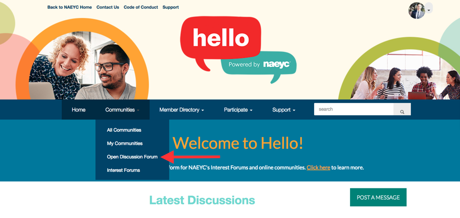Choose My Communities menu entry
Screen dimensions: 460x218
click(x=125, y=144)
